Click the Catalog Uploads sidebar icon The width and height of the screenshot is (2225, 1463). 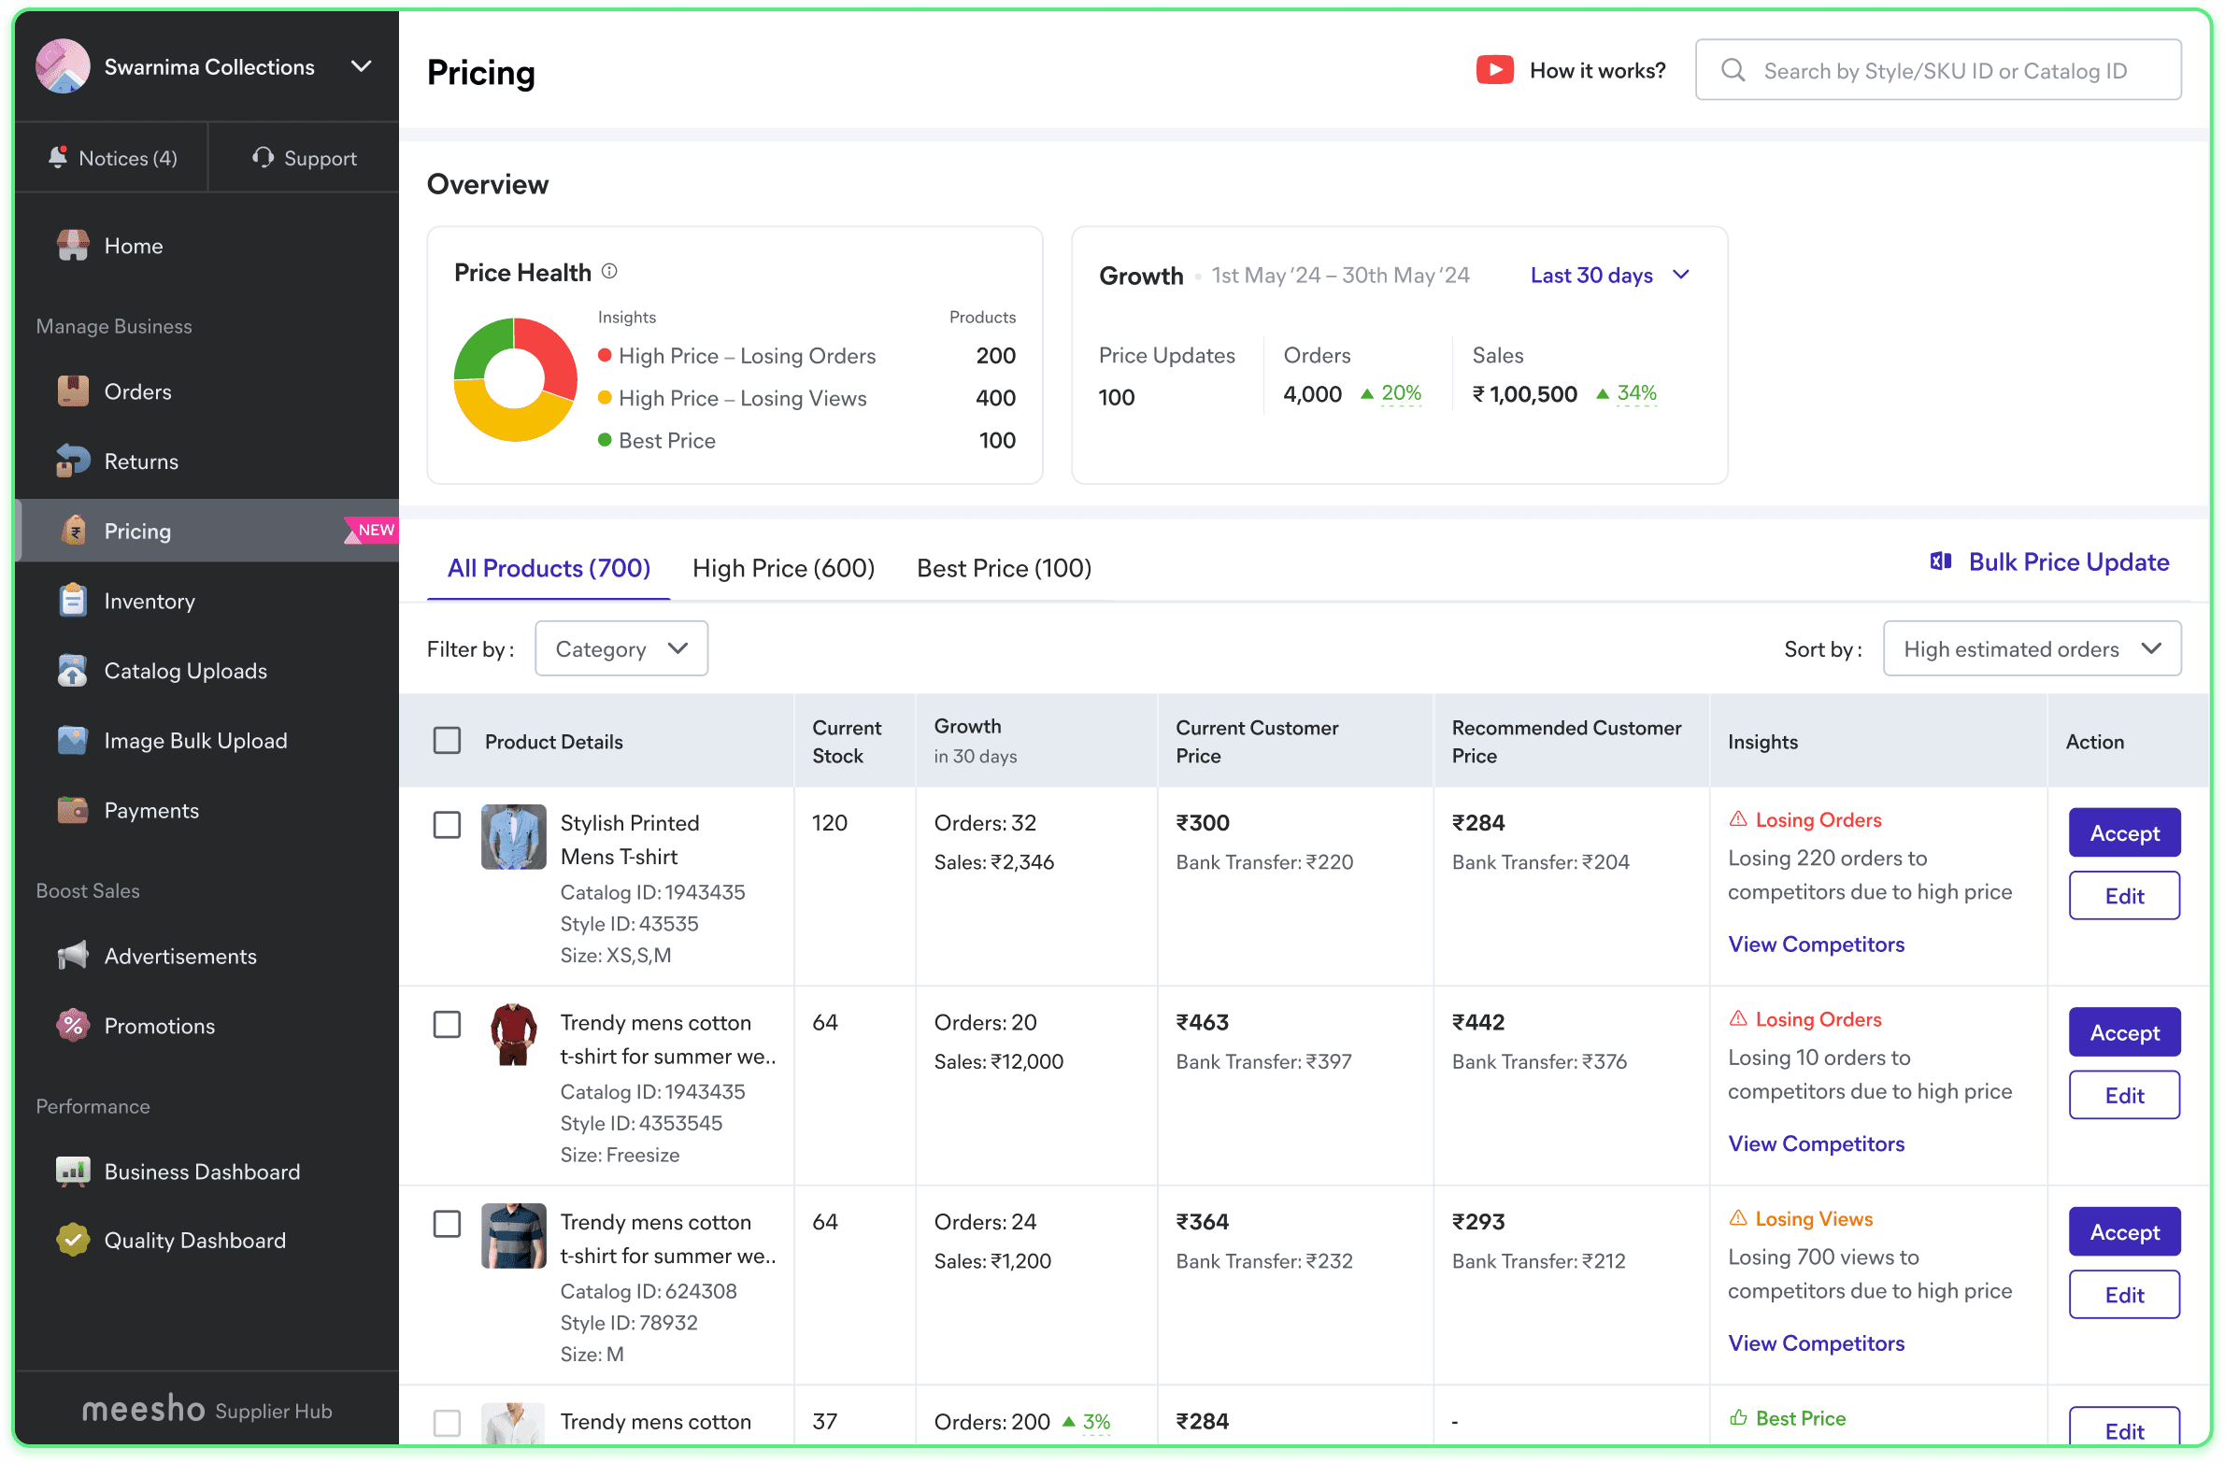[72, 670]
